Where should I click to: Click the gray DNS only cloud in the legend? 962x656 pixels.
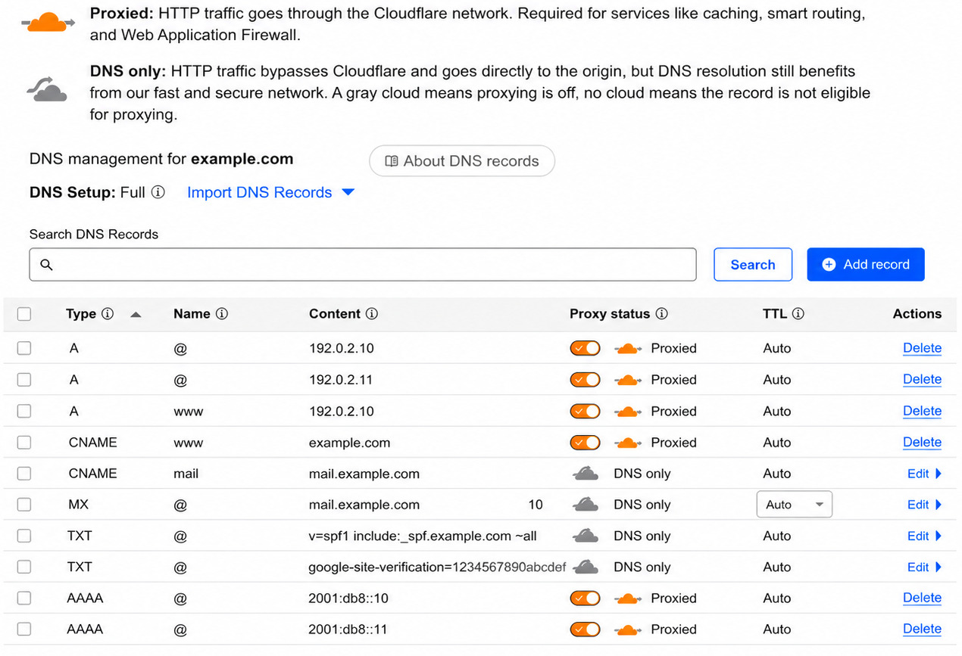tap(48, 89)
